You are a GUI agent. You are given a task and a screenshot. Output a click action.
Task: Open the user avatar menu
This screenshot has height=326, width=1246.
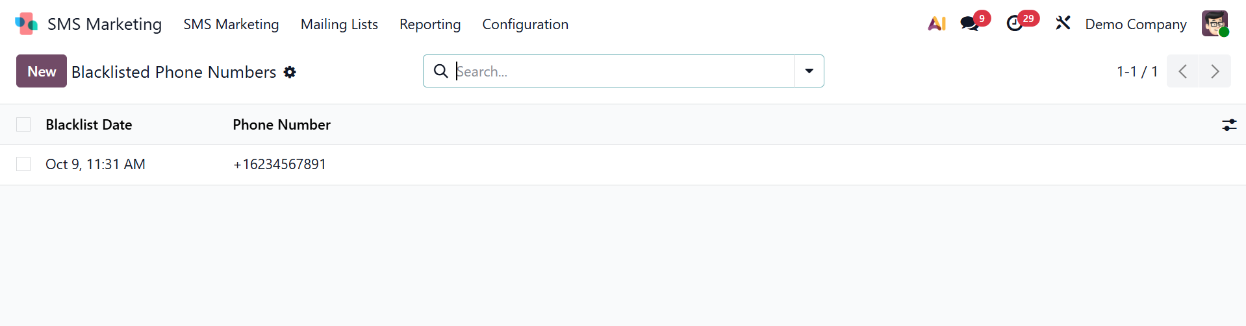coord(1214,24)
